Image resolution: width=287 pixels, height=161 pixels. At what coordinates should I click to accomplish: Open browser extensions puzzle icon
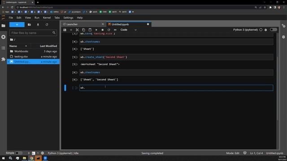[270, 7]
